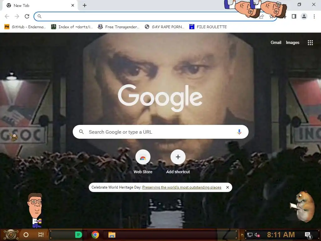This screenshot has width=321, height=241.
Task: Open the notification center icon
Action: 308,235
